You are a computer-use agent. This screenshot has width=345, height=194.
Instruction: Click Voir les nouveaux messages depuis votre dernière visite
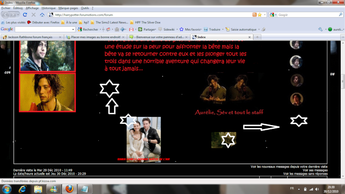point(289,167)
